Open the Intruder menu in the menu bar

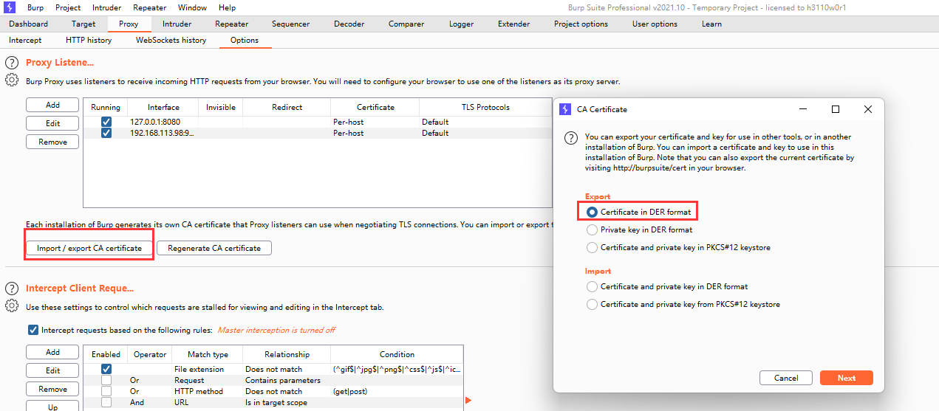pyautogui.click(x=106, y=7)
